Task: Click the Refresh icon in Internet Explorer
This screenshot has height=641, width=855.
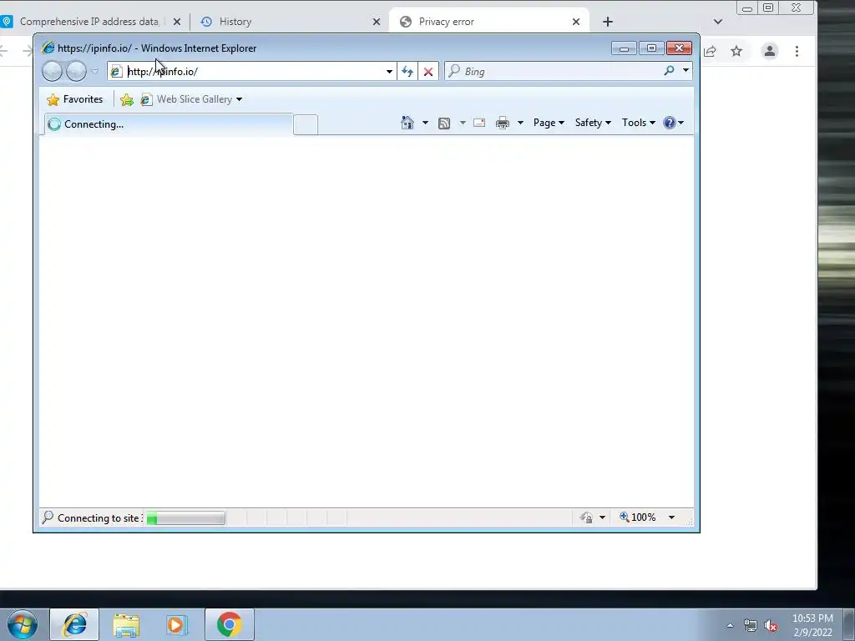Action: pos(407,72)
